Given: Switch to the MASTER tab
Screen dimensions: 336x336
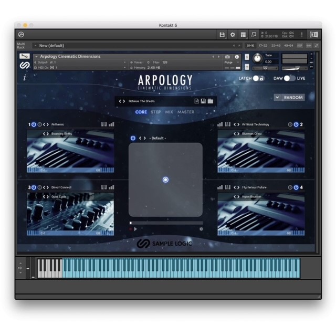Looking at the screenshot, I should pyautogui.click(x=186, y=112).
